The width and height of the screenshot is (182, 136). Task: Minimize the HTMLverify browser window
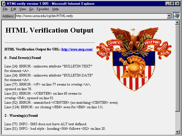[x=168, y=3]
